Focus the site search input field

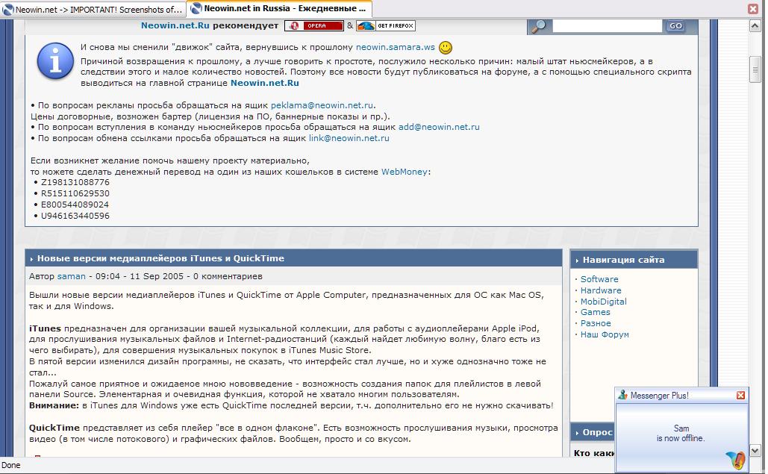[x=607, y=26]
